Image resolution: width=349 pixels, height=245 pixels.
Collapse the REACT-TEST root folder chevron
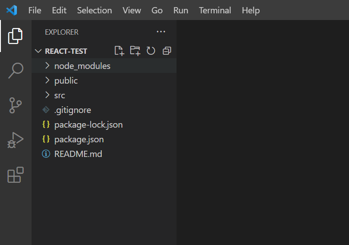point(38,51)
